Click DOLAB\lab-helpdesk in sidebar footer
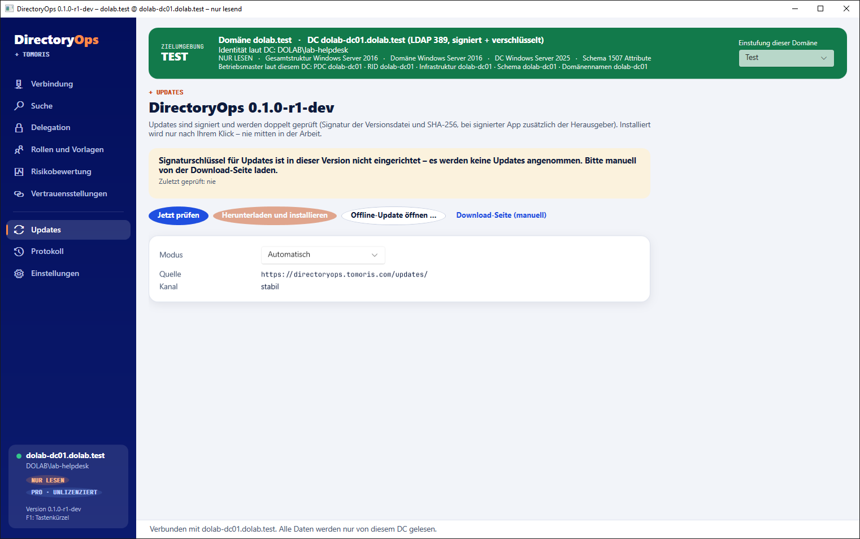The image size is (860, 539). tap(58, 466)
